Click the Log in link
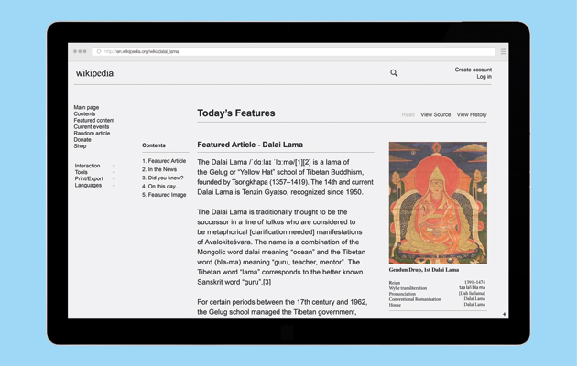The width and height of the screenshot is (577, 366). coord(484,77)
